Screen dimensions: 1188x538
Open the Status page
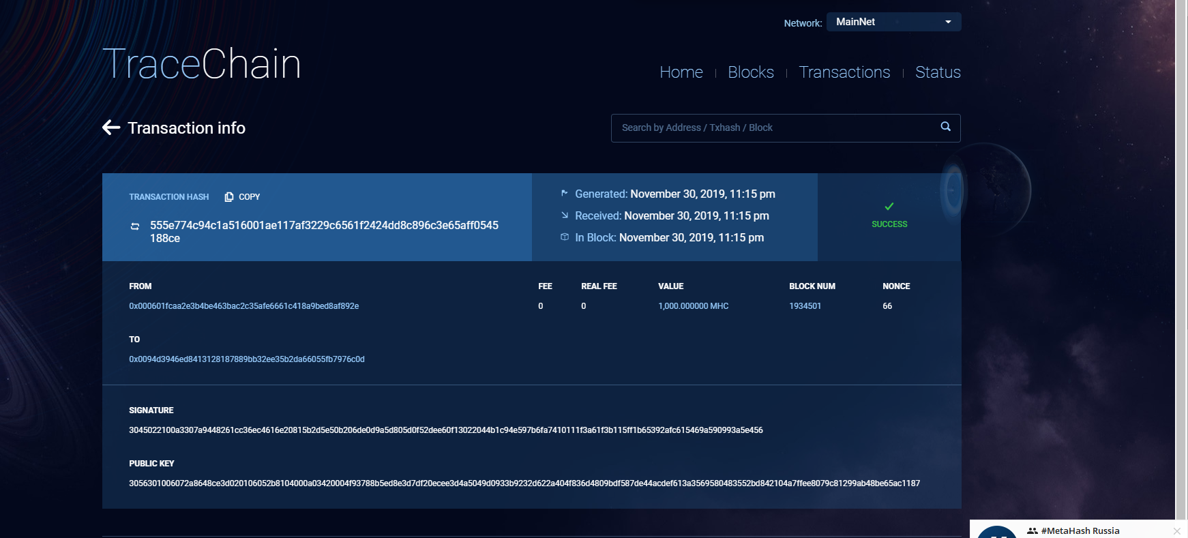pos(938,72)
